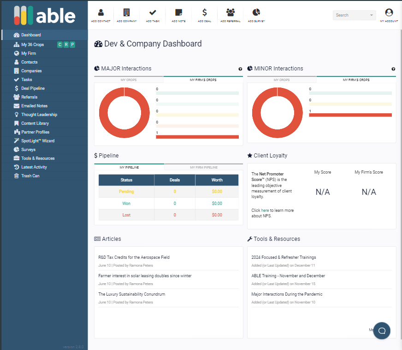Open R&D Tax Credits for Aerospace article

click(134, 257)
